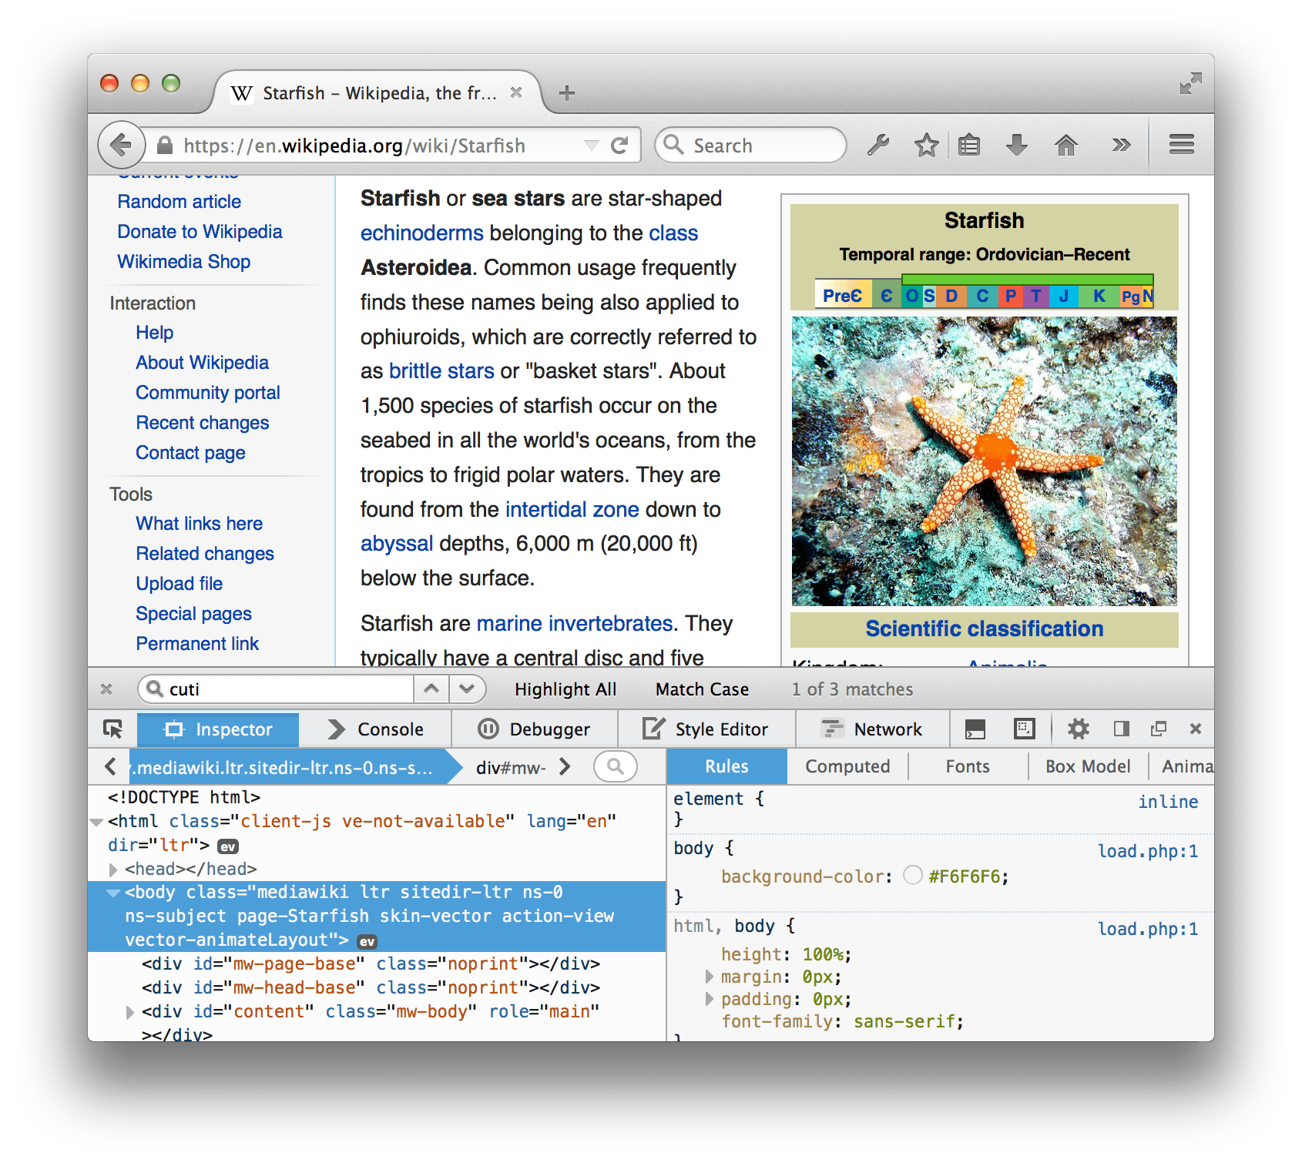Expand the margin property shorthand
This screenshot has height=1163, width=1302.
[710, 977]
